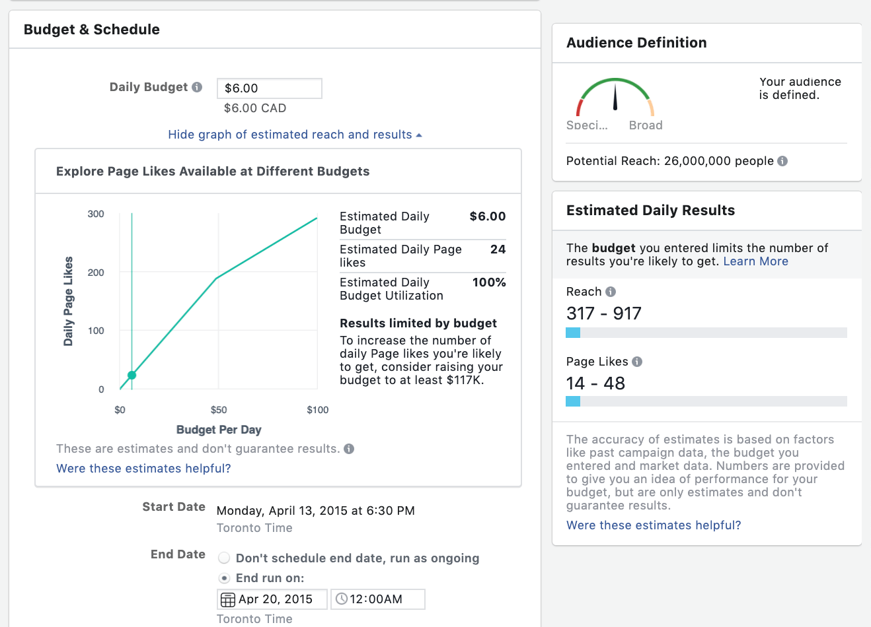Select the "End run on" radio option
The width and height of the screenshot is (871, 627).
[x=225, y=578]
